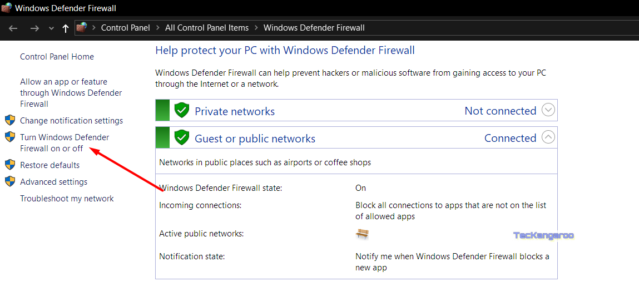Click the active public network bench icon

[x=362, y=234]
